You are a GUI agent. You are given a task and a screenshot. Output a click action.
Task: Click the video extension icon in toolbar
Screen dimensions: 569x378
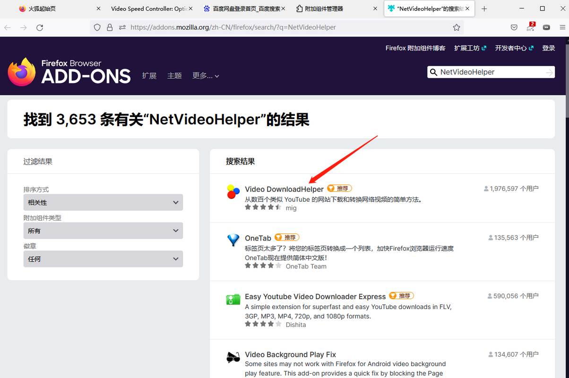(x=546, y=27)
